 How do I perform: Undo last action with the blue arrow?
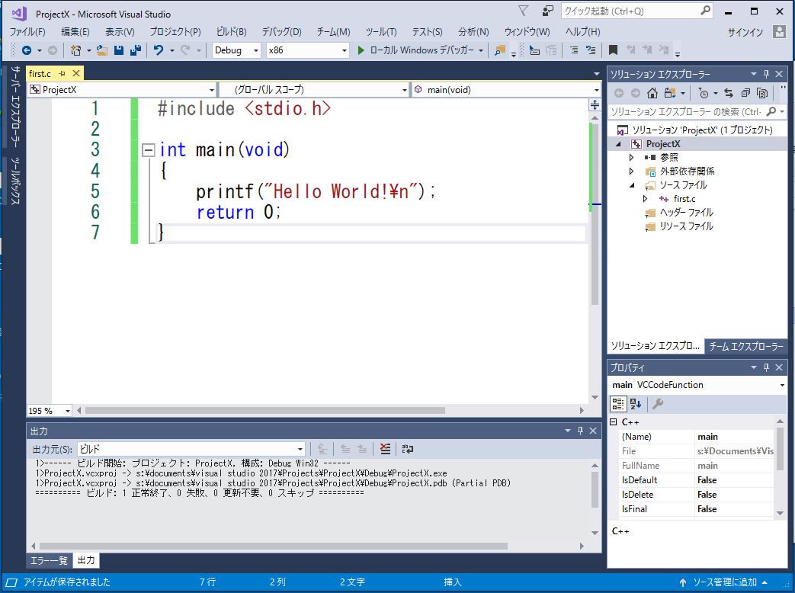[159, 50]
